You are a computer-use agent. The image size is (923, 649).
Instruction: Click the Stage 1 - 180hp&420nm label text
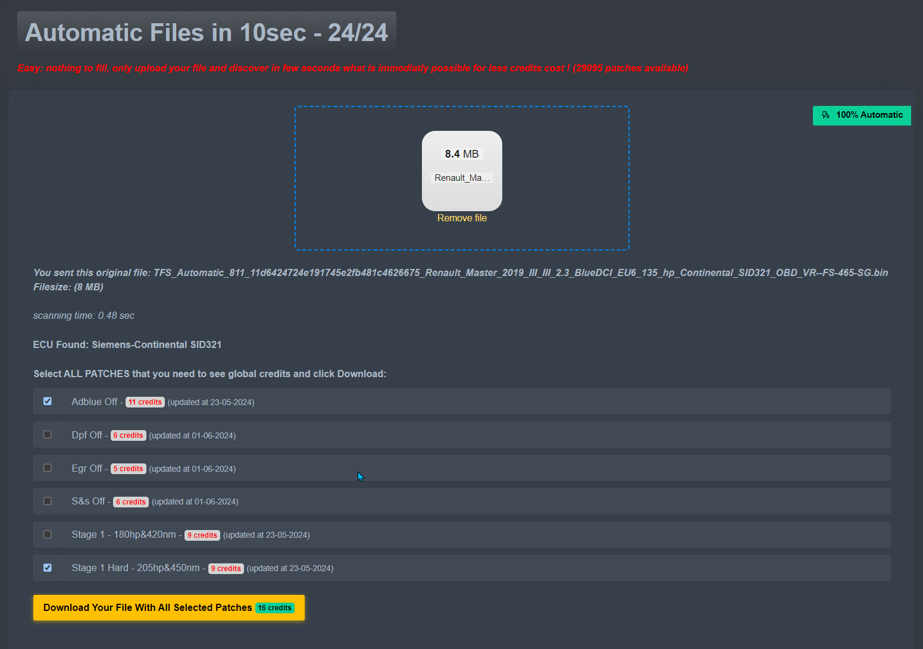124,535
